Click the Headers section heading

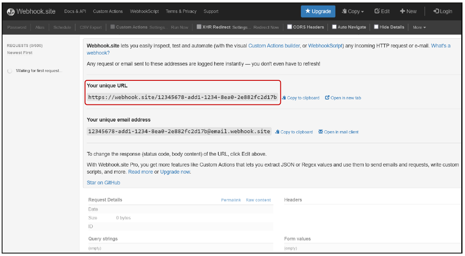click(x=292, y=200)
